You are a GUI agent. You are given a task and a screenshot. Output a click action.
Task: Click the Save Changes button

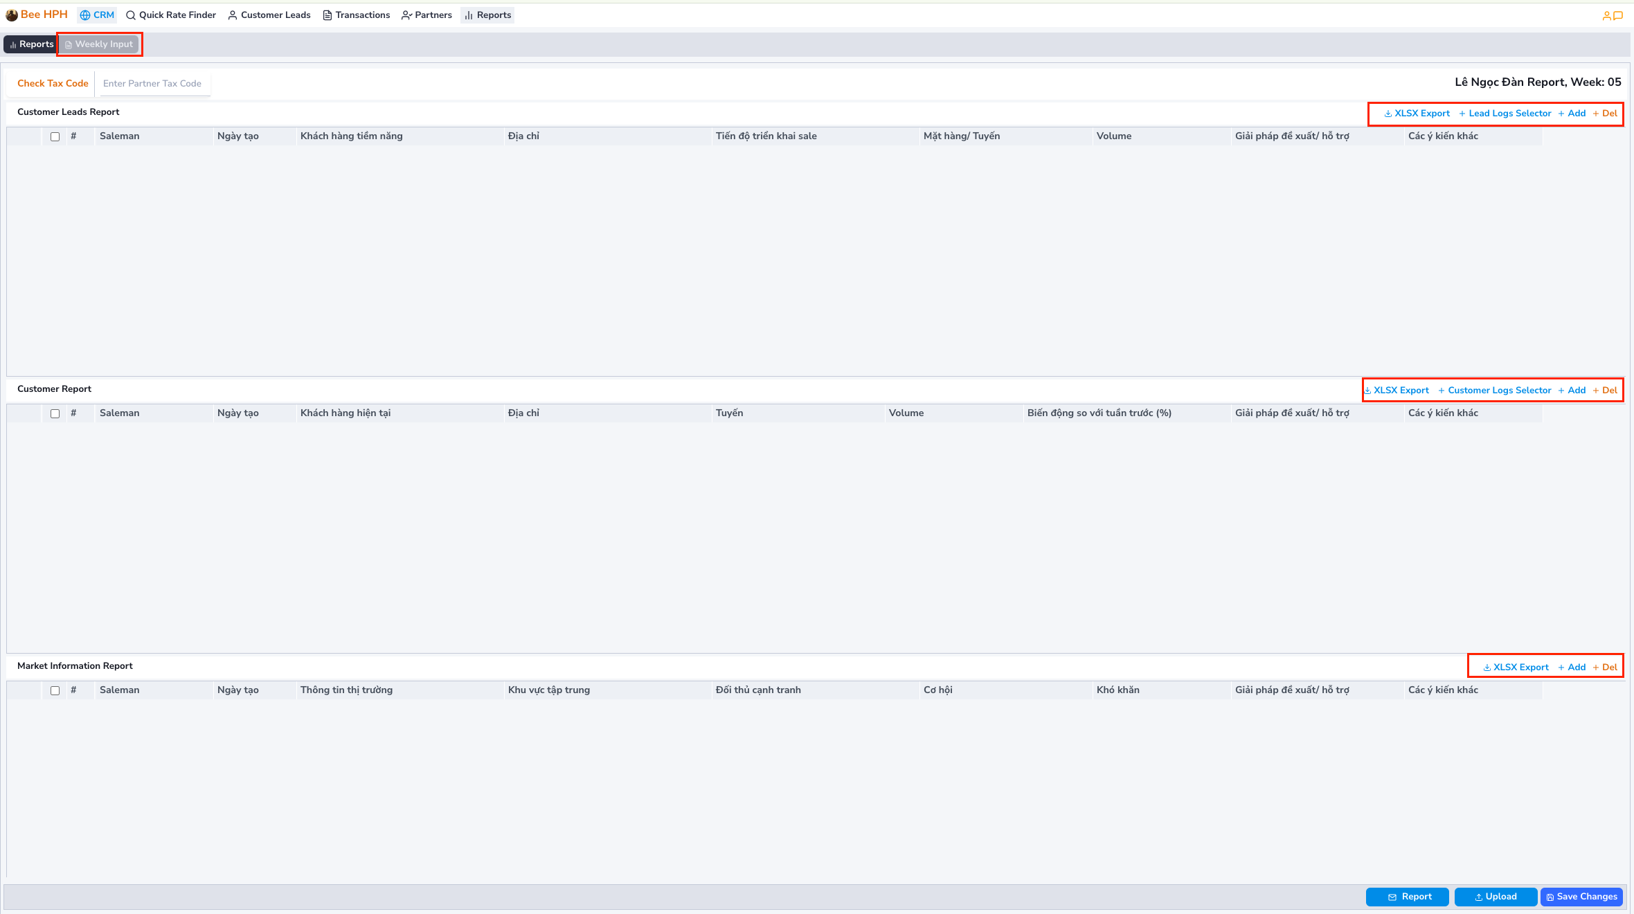point(1581,897)
